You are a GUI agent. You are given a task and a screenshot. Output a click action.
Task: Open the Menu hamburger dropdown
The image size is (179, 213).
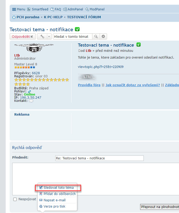point(19,9)
